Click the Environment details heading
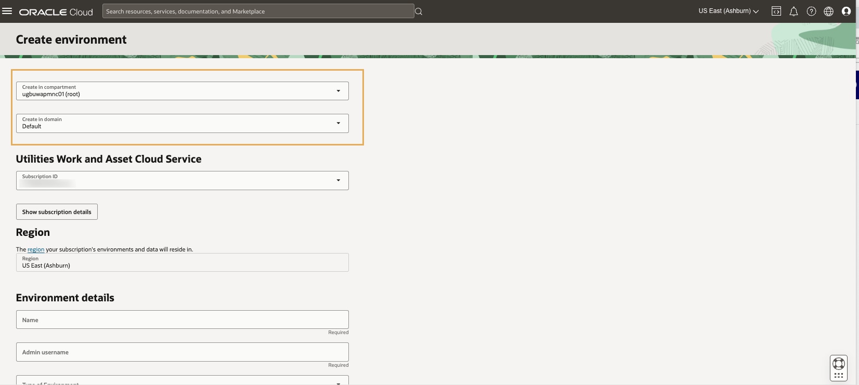The image size is (859, 385). [65, 298]
